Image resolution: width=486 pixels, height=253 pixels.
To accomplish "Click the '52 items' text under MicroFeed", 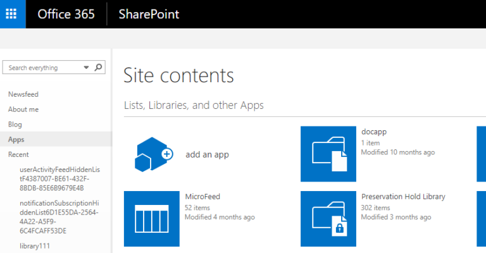I will pyautogui.click(x=197, y=207).
